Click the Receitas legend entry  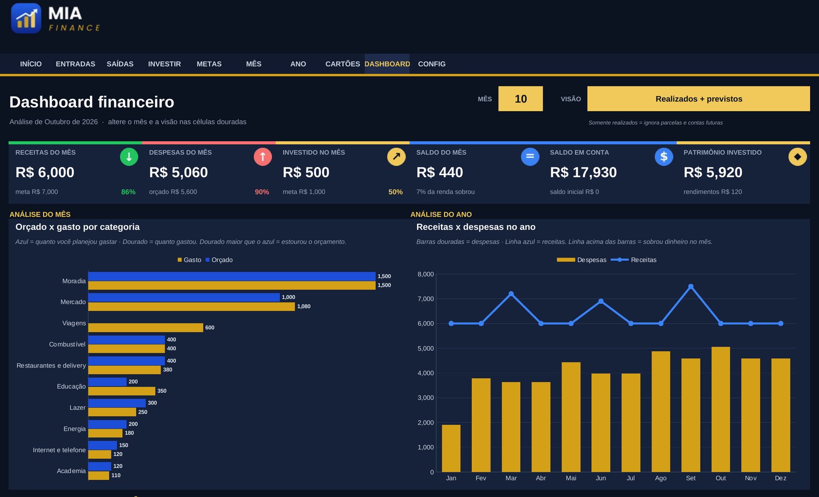[x=634, y=260]
